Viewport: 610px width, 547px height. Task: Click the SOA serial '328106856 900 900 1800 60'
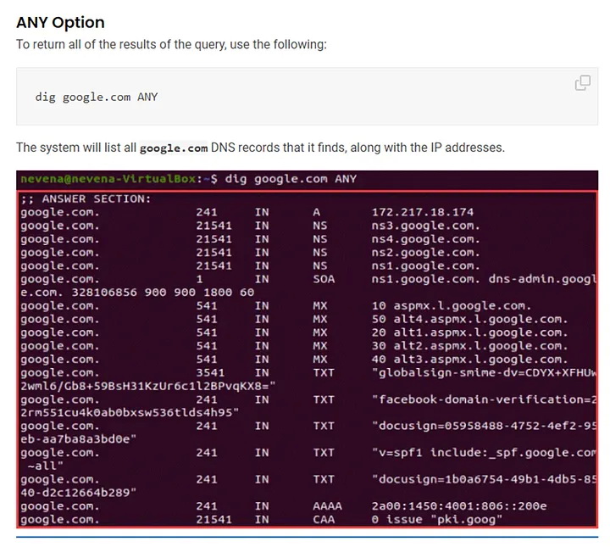(x=163, y=293)
